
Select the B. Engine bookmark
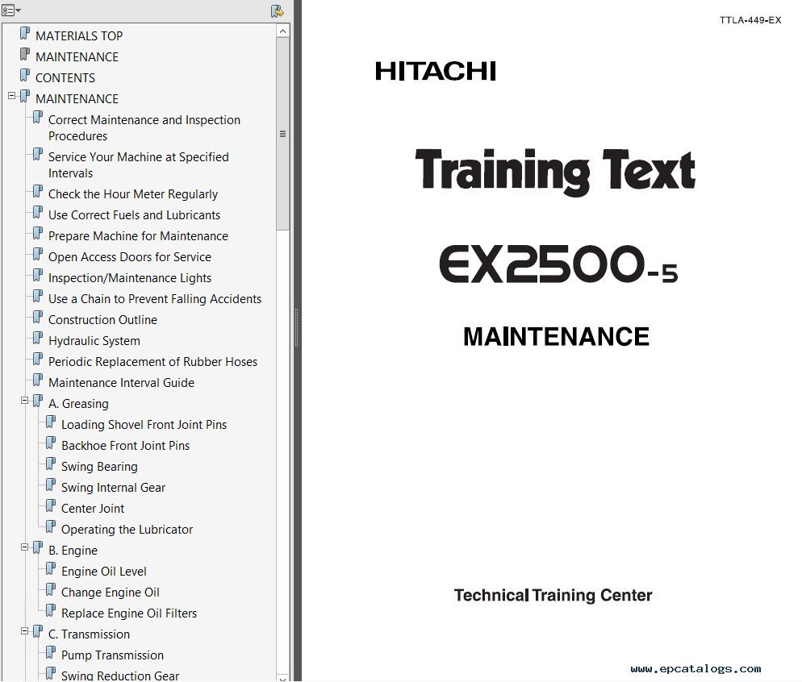coord(73,551)
